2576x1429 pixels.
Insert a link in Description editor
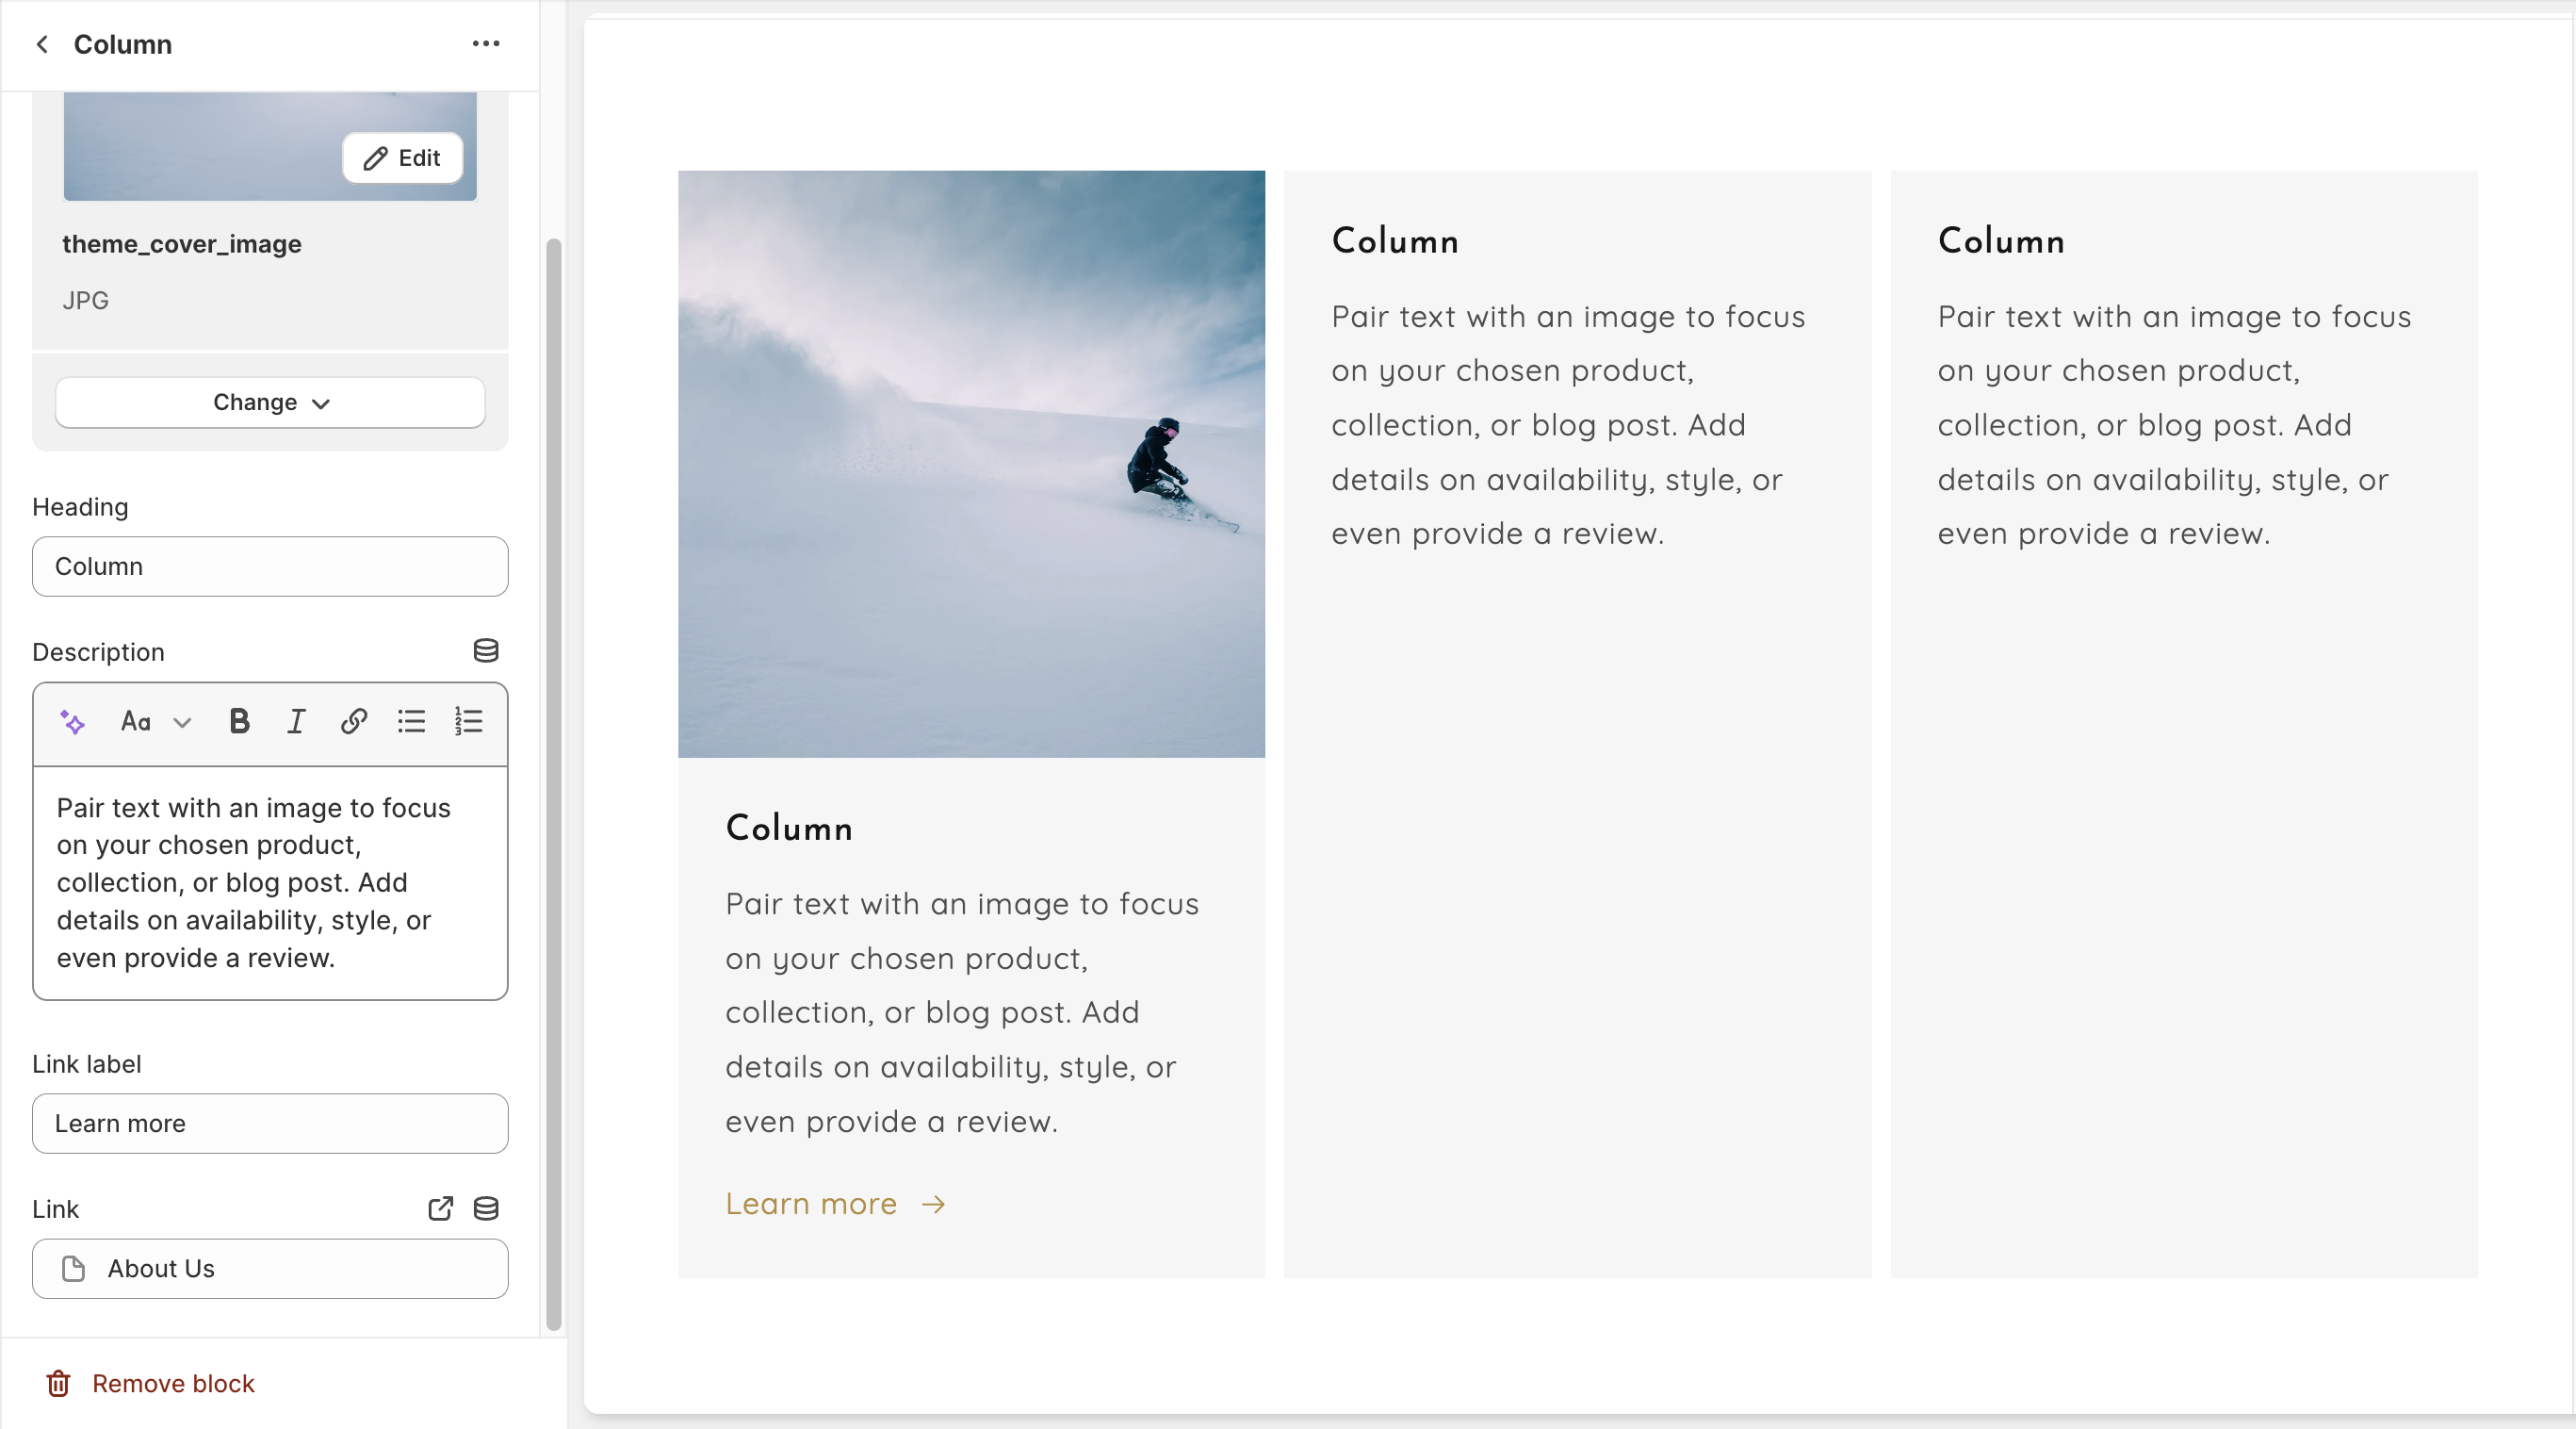(354, 721)
